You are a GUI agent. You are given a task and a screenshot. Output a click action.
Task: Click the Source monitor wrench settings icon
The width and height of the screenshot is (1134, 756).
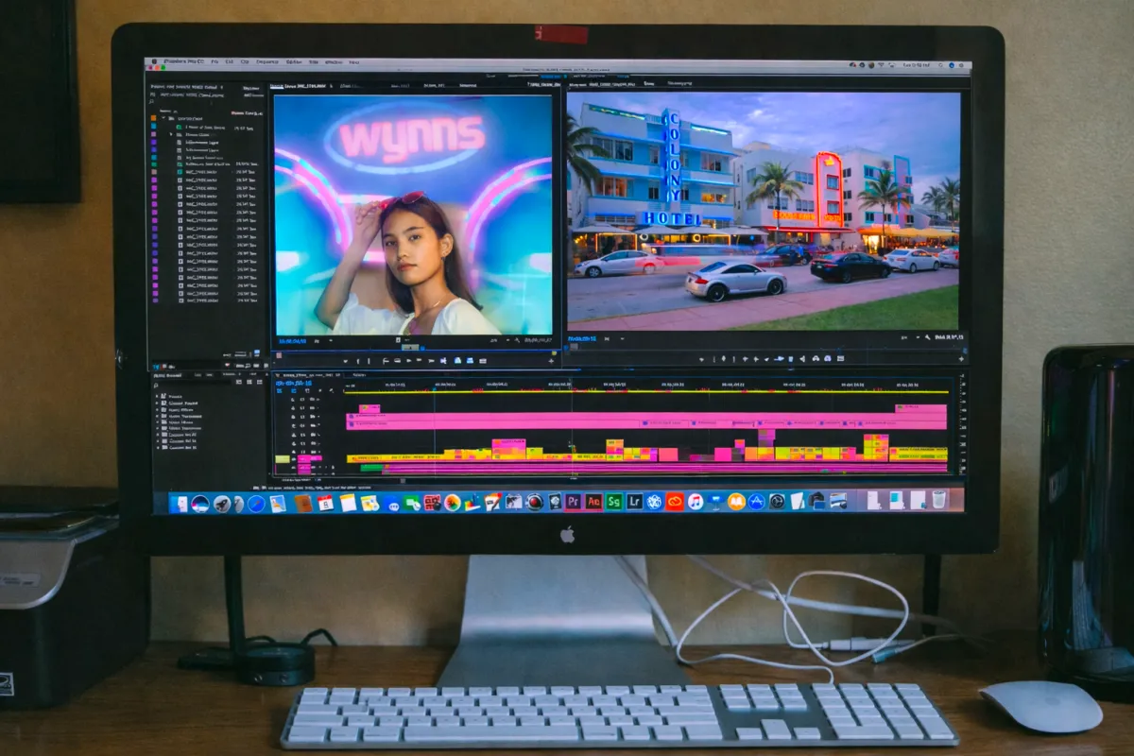[517, 340]
